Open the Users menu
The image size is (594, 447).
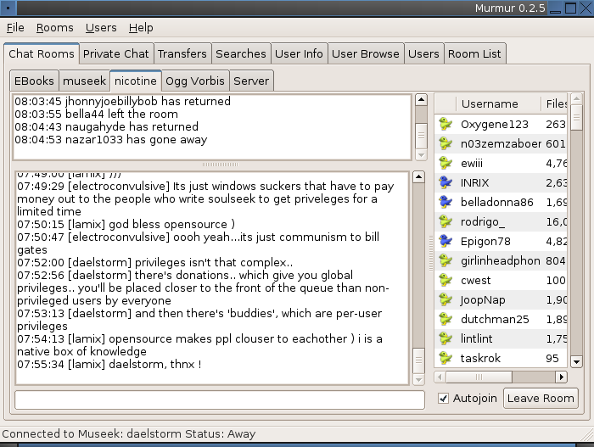101,28
